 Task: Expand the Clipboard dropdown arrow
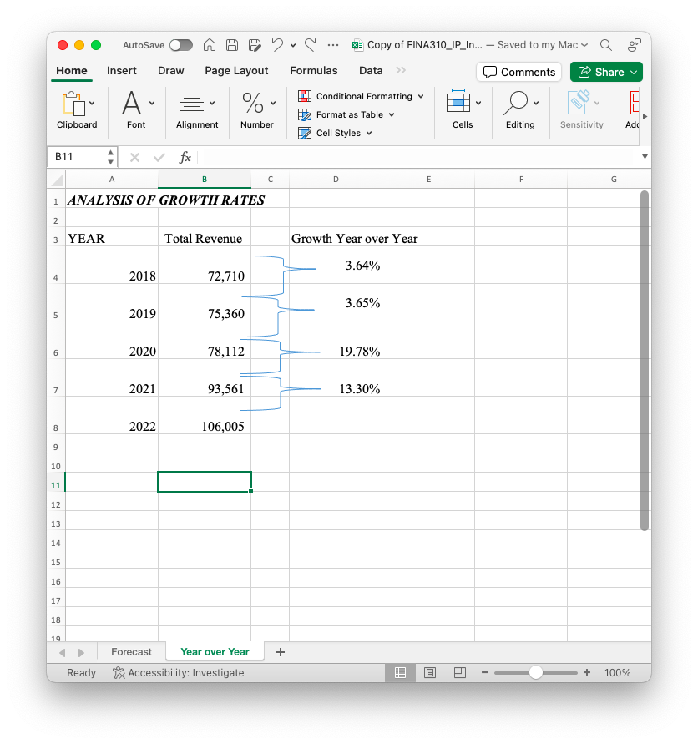(x=92, y=103)
